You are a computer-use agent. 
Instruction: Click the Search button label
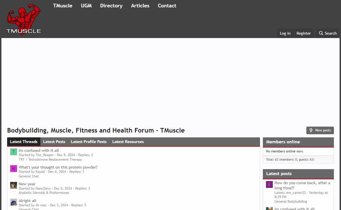[331, 33]
